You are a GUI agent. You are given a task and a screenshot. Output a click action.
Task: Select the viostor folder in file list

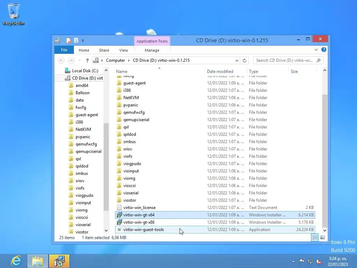tap(215, 200)
